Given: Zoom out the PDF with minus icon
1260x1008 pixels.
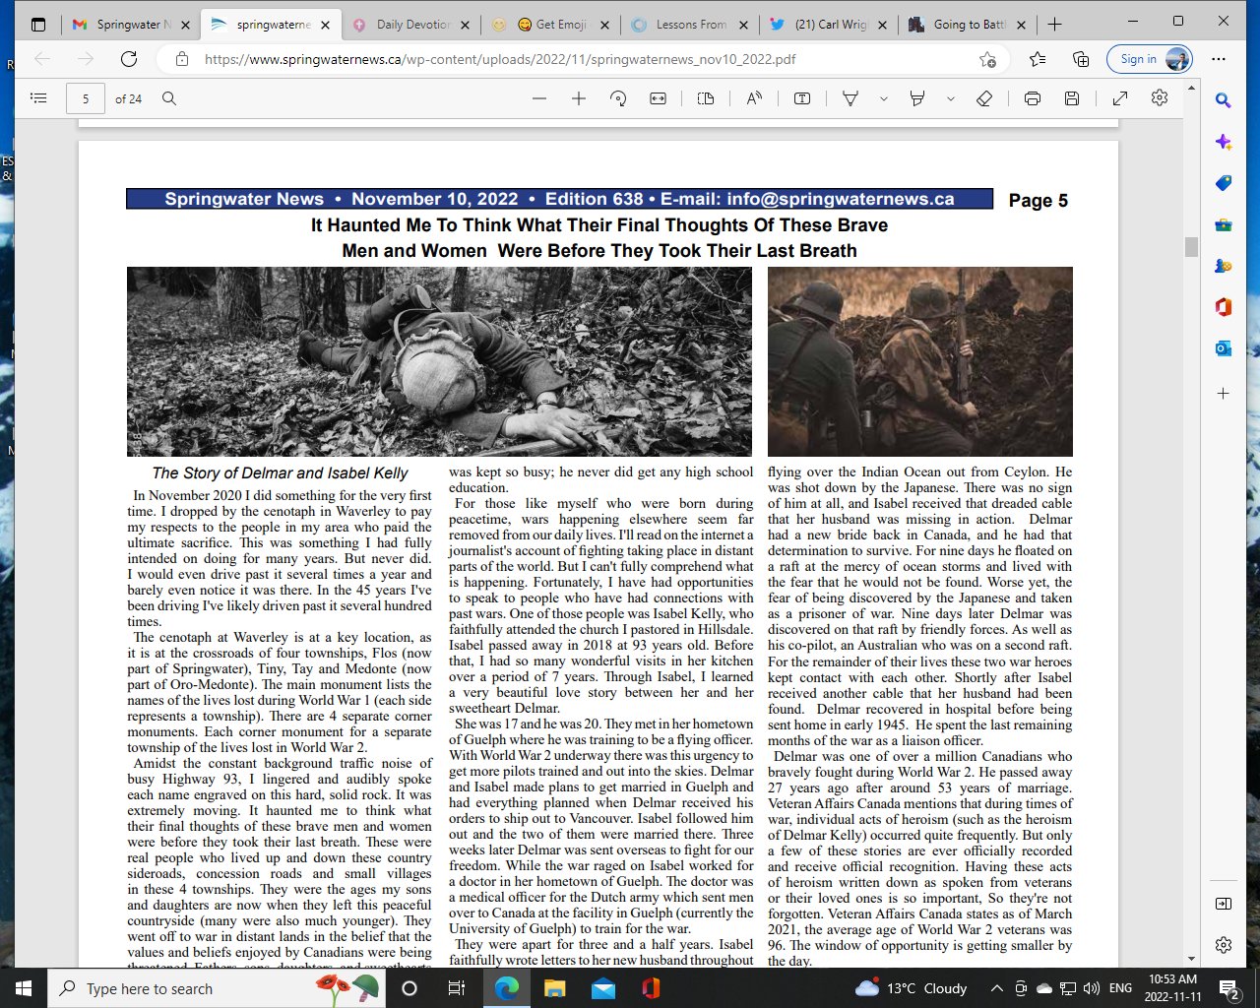Looking at the screenshot, I should click(x=538, y=98).
